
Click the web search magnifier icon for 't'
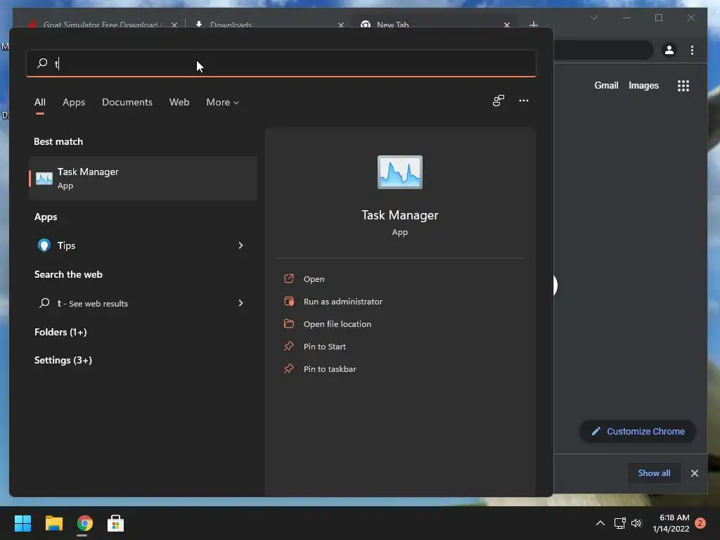click(44, 303)
